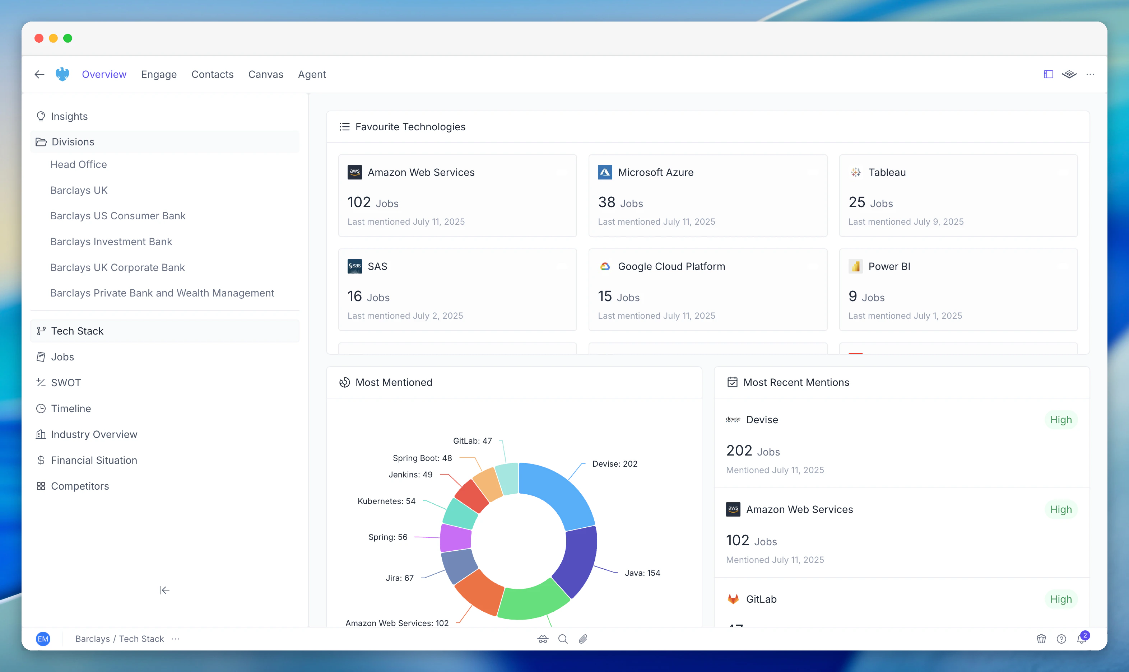Select Insights in the sidebar
Viewport: 1129px width, 672px height.
click(x=165, y=116)
